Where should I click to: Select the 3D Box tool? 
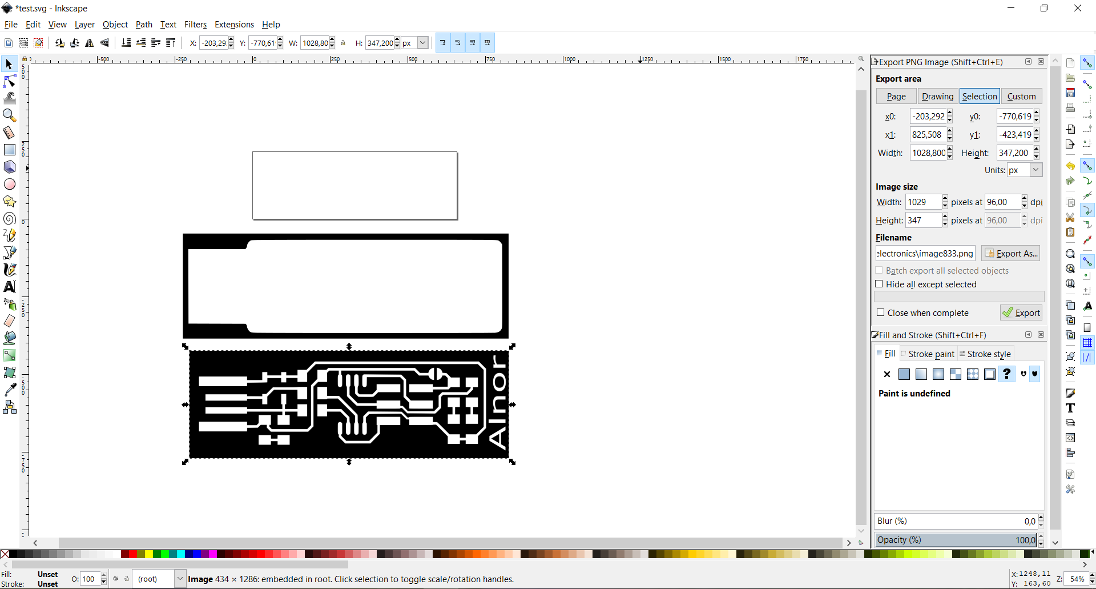pos(9,167)
